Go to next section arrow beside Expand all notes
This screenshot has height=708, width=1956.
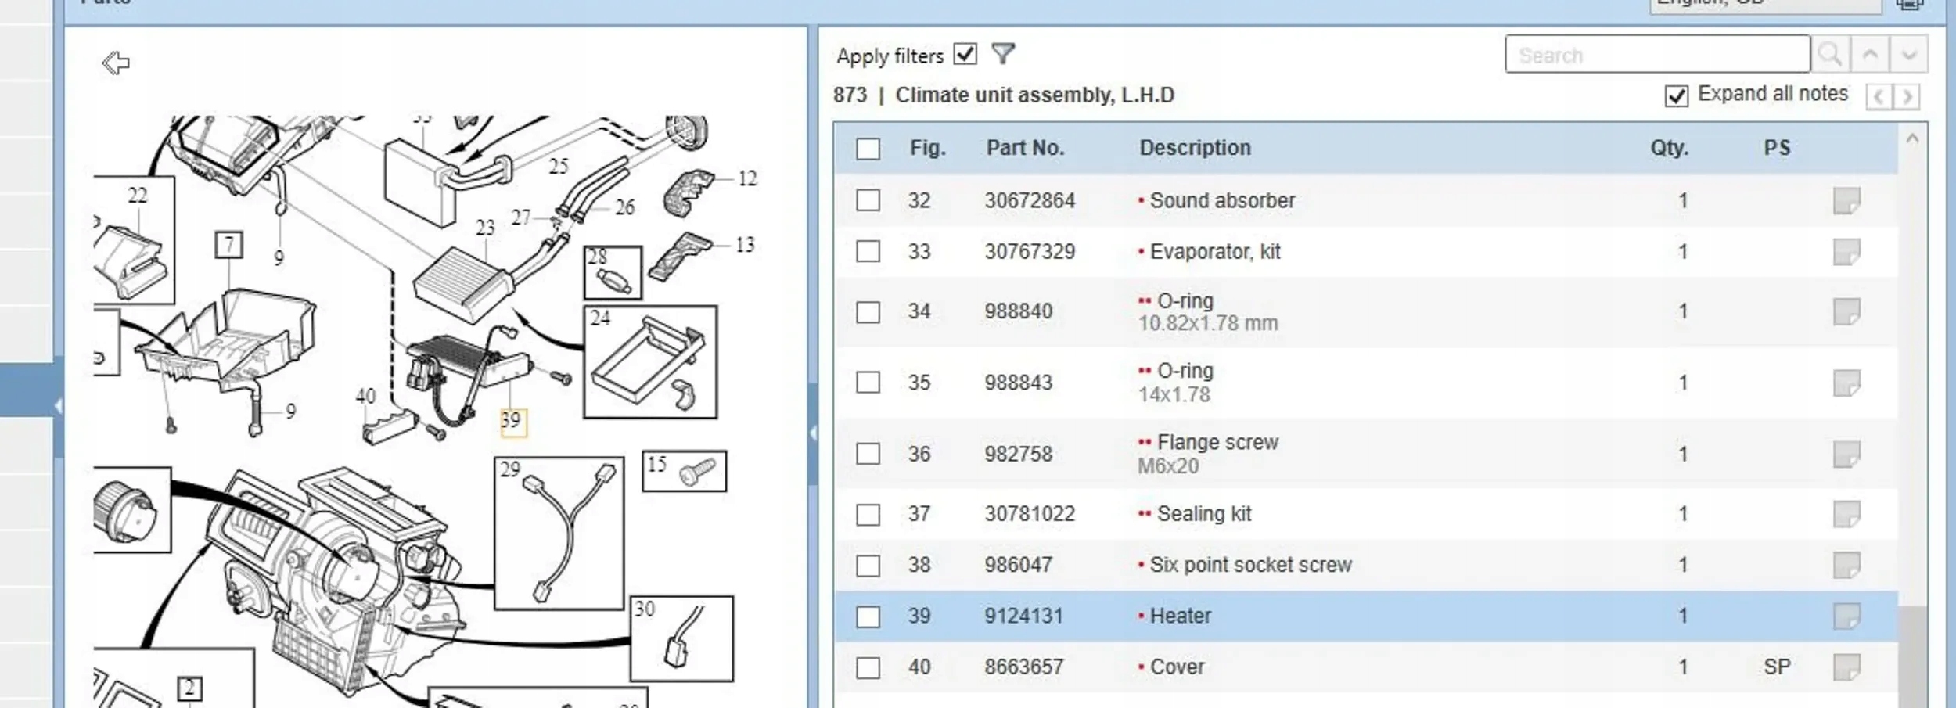(x=1907, y=97)
